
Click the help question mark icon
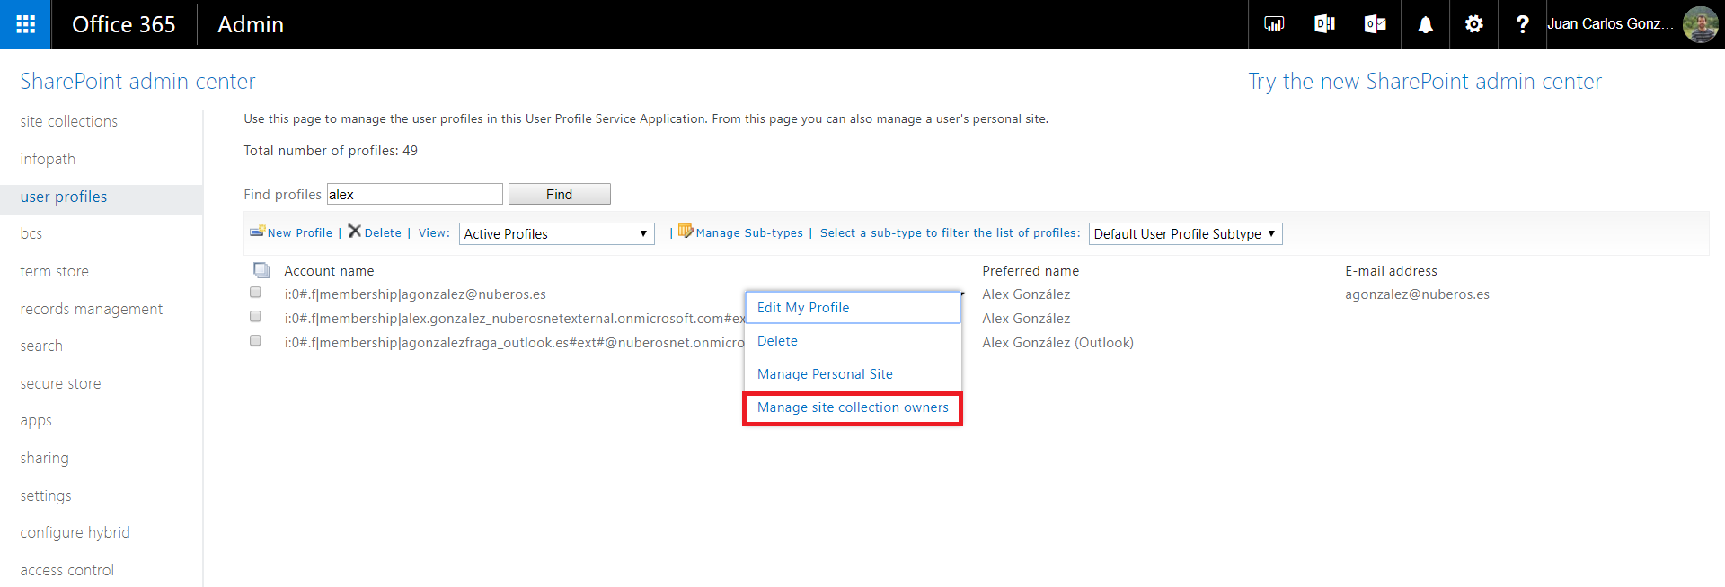tap(1522, 24)
